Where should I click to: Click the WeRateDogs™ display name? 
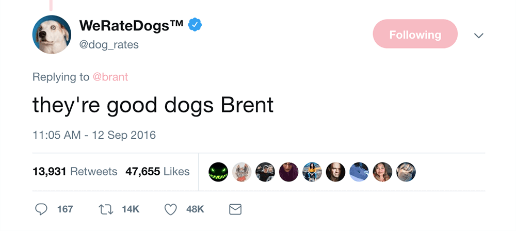click(132, 25)
